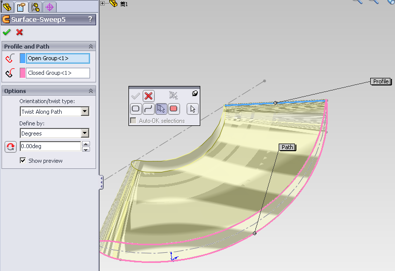Collapse the Options section
Image resolution: width=395 pixels, height=271 pixels.
coord(91,91)
